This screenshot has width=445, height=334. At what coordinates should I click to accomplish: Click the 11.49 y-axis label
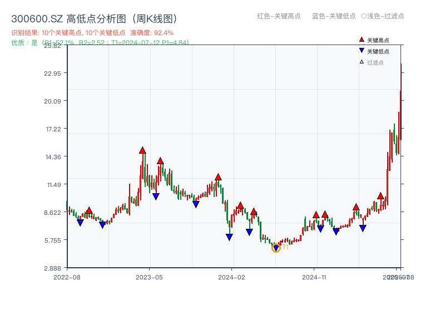click(54, 185)
